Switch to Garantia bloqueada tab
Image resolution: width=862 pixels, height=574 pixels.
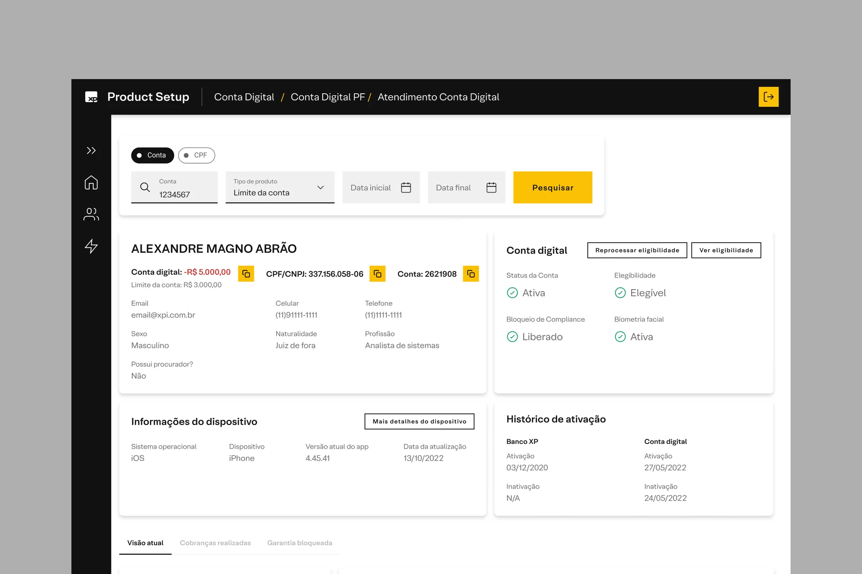pos(299,543)
